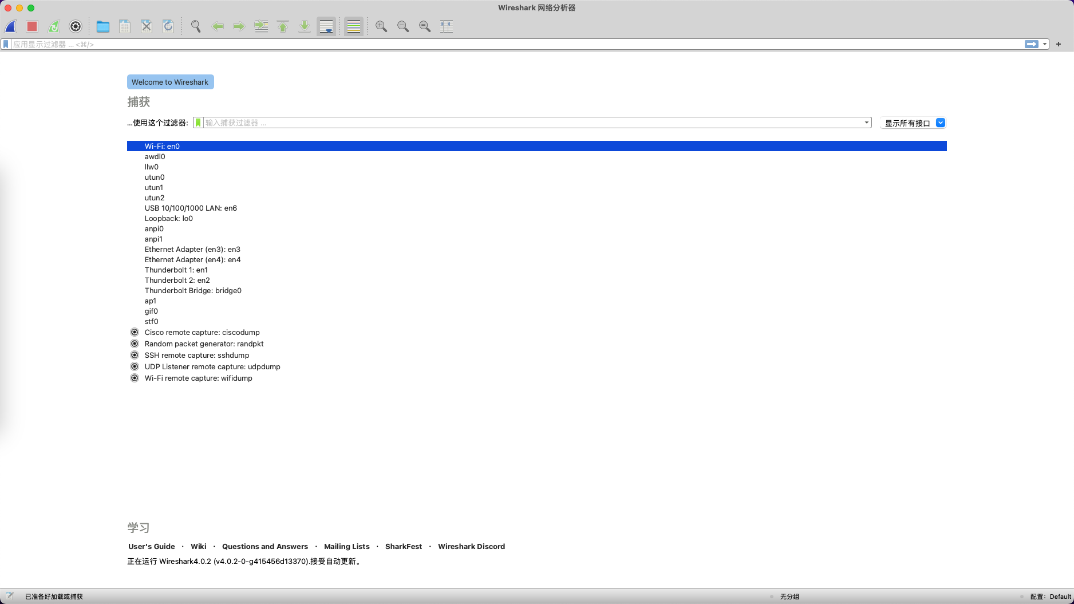
Task: Select the anpi0 interface
Action: pyautogui.click(x=537, y=228)
